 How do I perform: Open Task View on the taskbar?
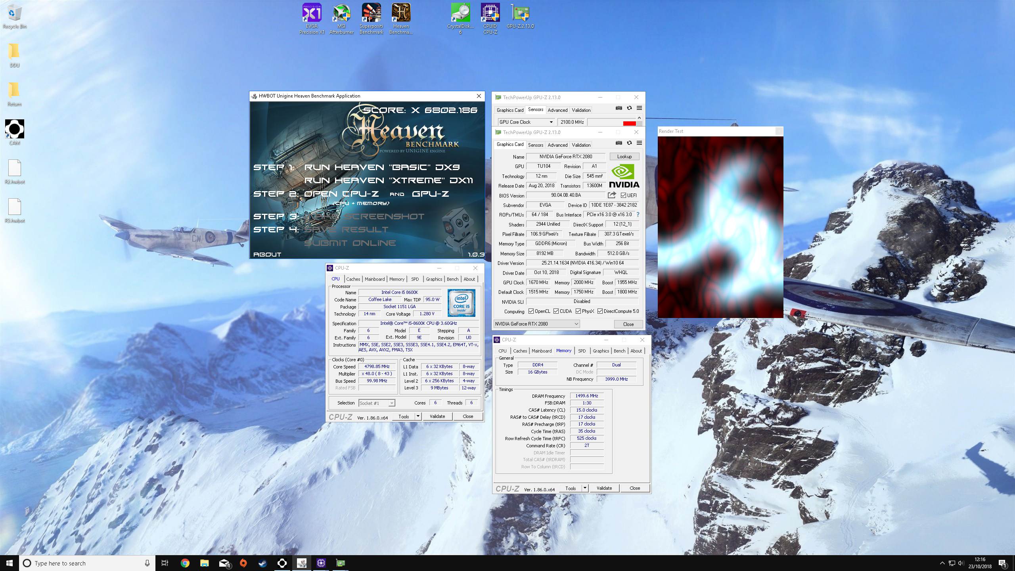point(165,563)
